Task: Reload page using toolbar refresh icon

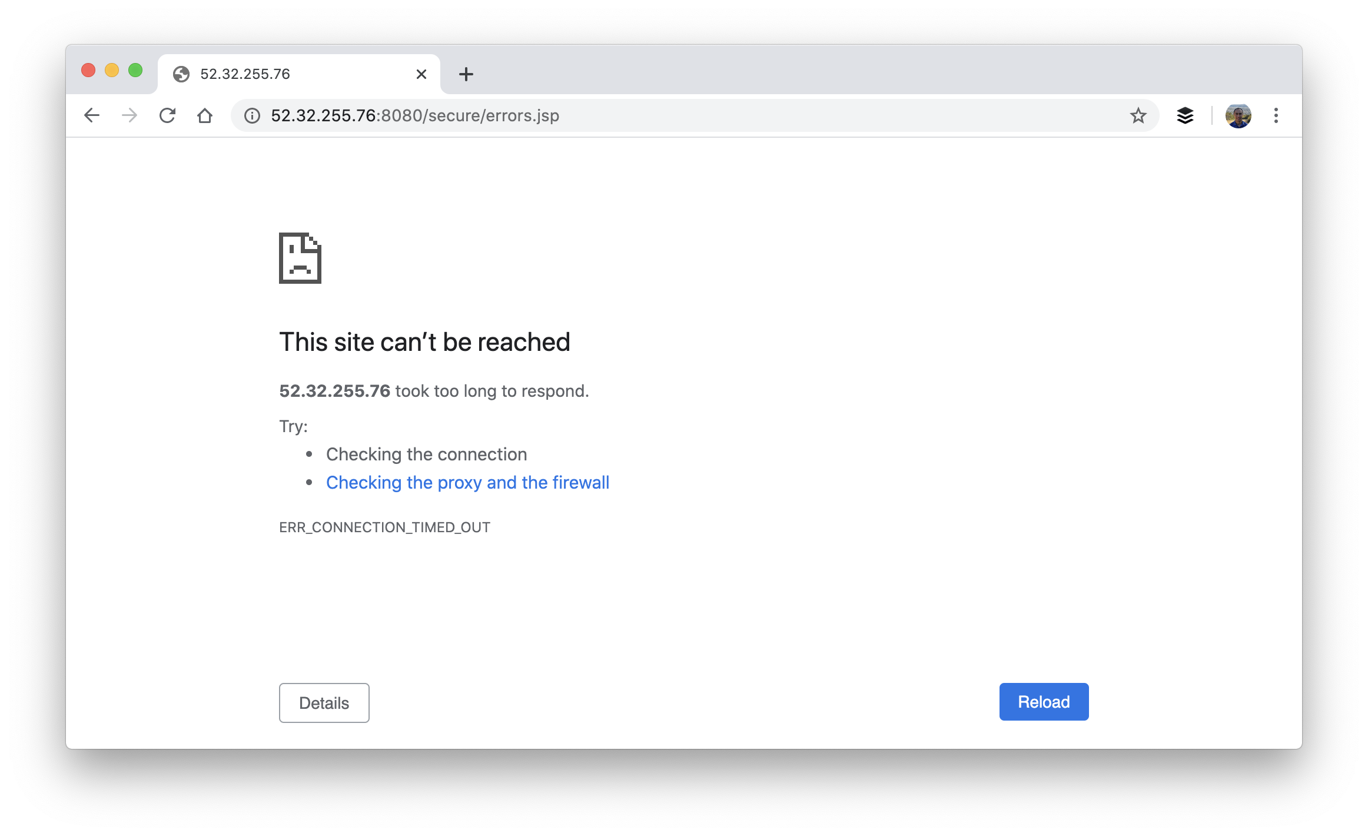Action: coord(167,115)
